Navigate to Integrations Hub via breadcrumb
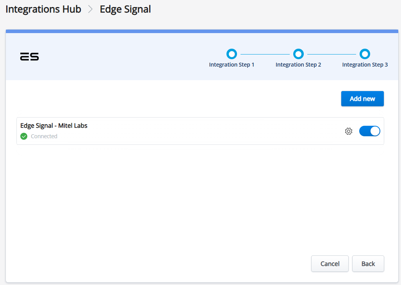Image resolution: width=401 pixels, height=285 pixels. pos(43,9)
